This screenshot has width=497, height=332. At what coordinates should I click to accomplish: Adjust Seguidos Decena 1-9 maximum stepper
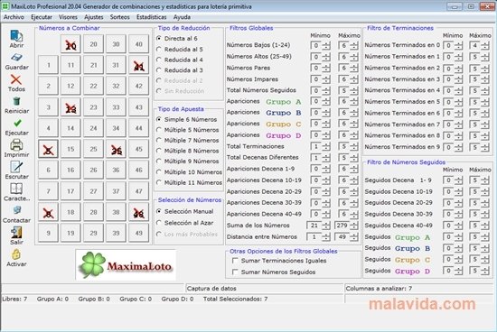click(x=485, y=180)
